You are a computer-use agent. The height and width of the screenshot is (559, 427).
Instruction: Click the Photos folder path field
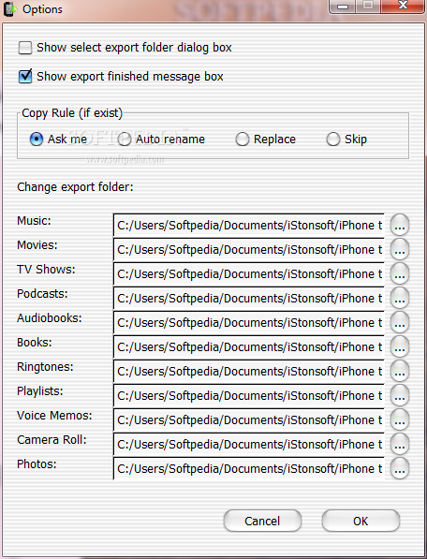(x=249, y=468)
